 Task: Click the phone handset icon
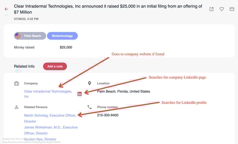click(89, 107)
